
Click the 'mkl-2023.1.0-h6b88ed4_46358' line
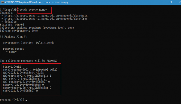pyautogui.click(x=23, y=73)
